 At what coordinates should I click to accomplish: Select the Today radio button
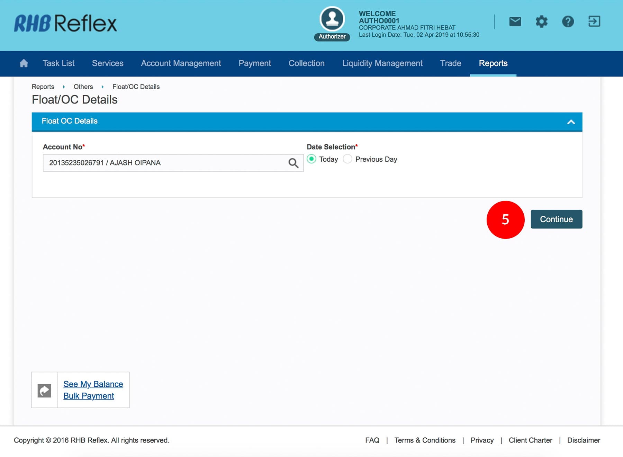(311, 159)
